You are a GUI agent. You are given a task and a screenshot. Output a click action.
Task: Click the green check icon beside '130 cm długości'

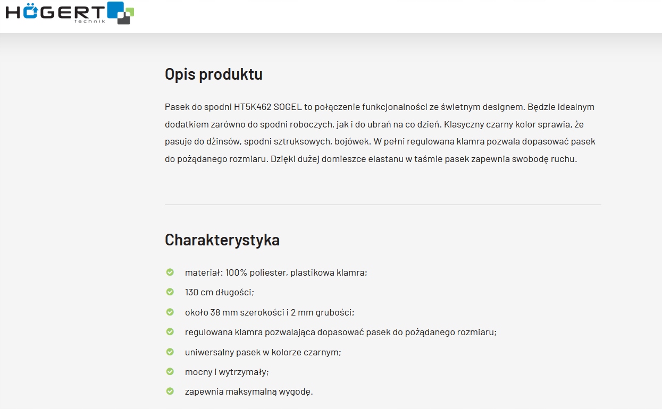(170, 292)
